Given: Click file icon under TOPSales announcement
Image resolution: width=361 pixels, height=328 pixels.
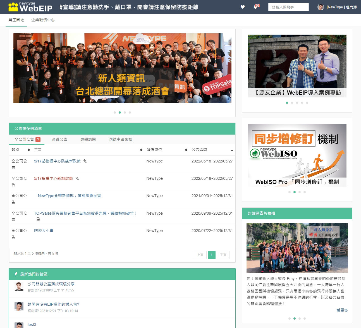Looking at the screenshot, I should point(39,219).
